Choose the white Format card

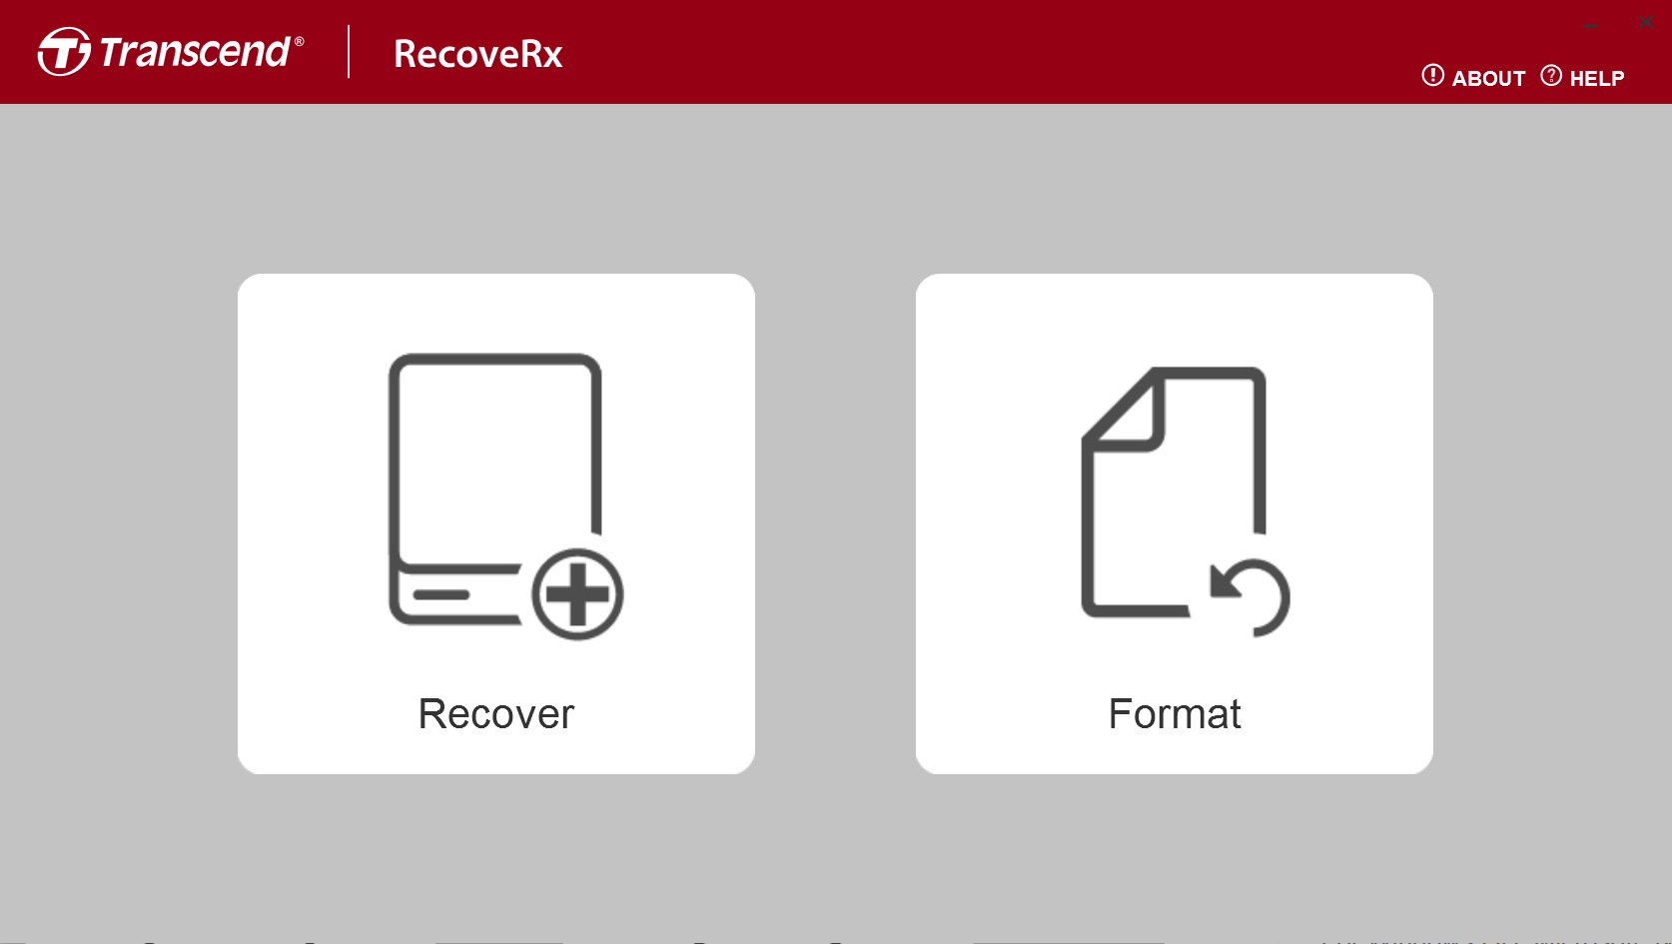pyautogui.click(x=1175, y=523)
